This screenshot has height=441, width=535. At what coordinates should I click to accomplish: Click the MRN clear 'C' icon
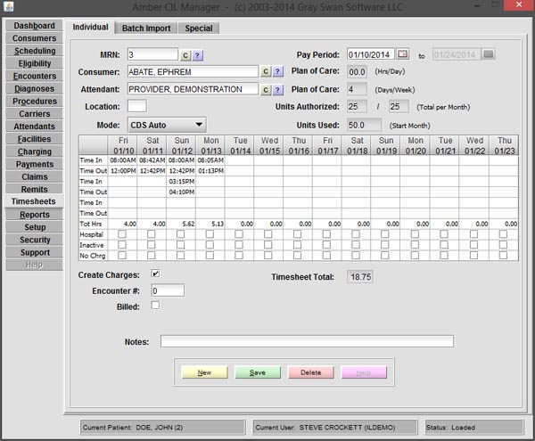185,54
